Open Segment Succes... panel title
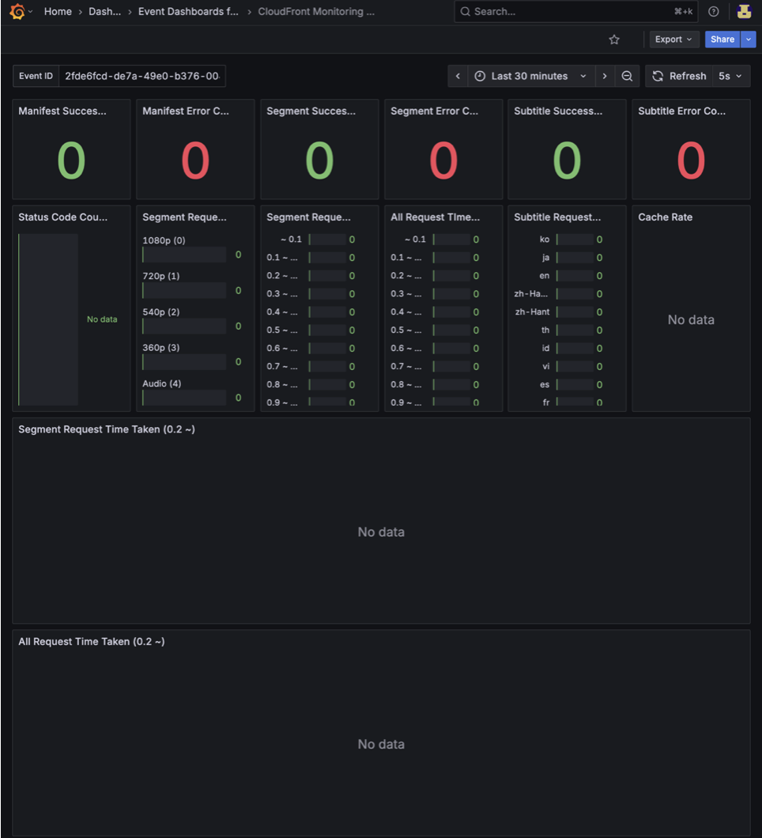Viewport: 762px width, 838px height. pyautogui.click(x=311, y=111)
